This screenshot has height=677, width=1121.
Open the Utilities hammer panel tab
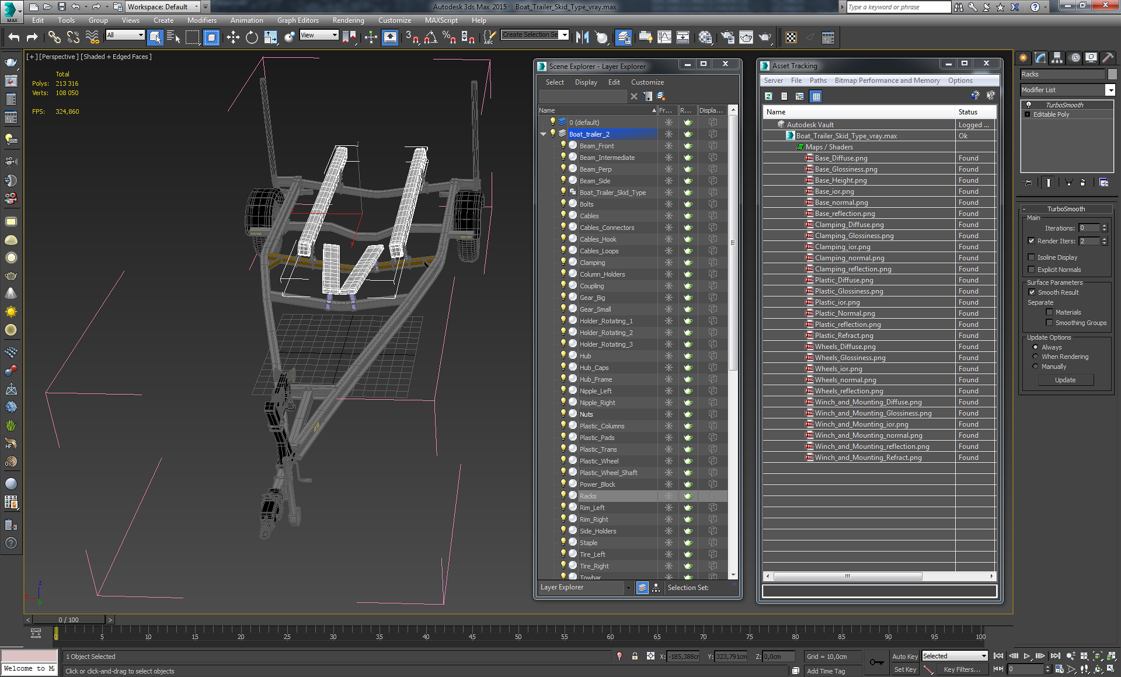point(1108,57)
